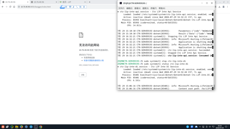Open the colorful app store taskbar icon

(x=21, y=127)
